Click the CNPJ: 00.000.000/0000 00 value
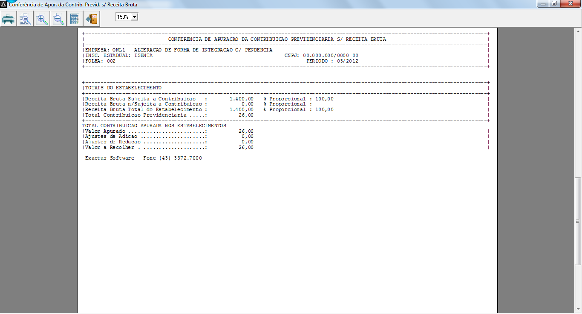The width and height of the screenshot is (582, 314). 321,55
